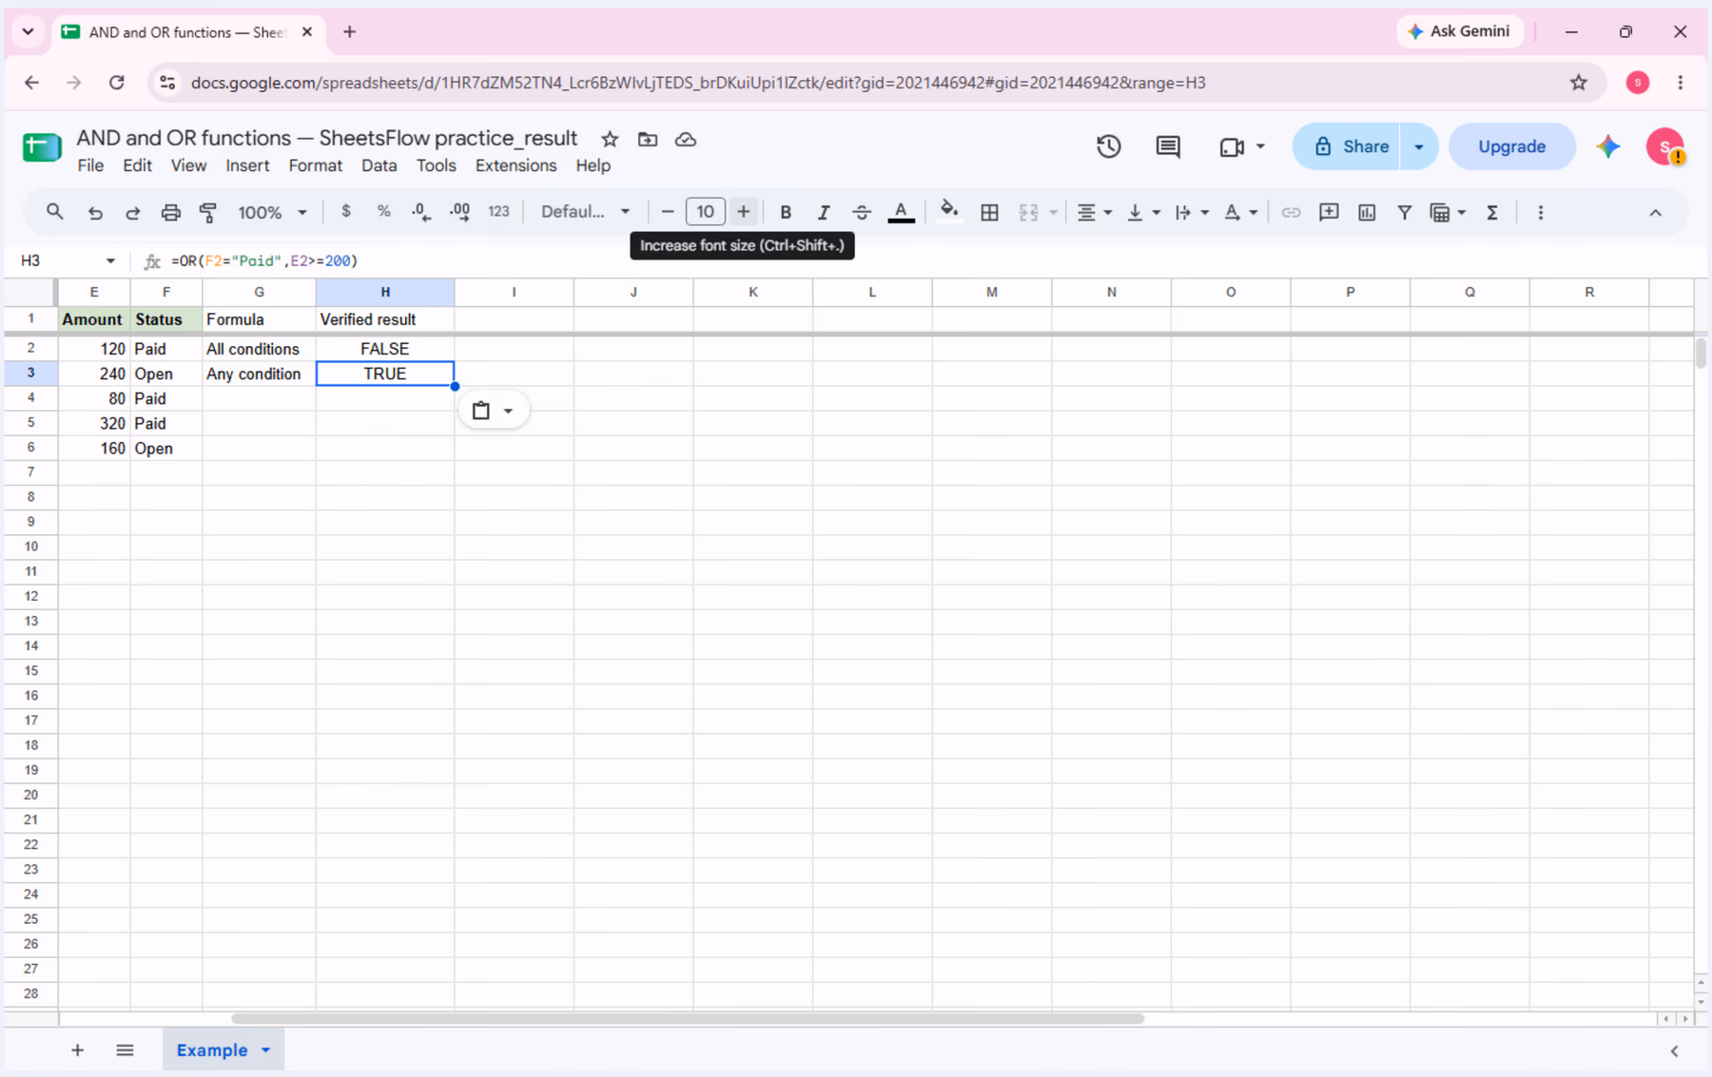
Task: Format as currency with dollar icon
Action: coord(346,211)
